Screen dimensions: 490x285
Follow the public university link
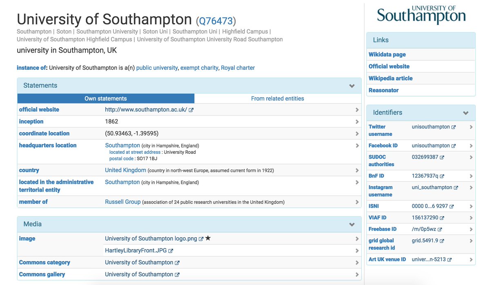157,68
